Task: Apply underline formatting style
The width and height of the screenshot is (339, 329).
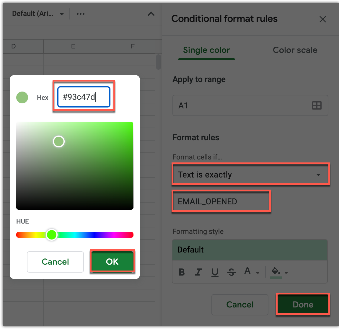Action: pyautogui.click(x=215, y=272)
